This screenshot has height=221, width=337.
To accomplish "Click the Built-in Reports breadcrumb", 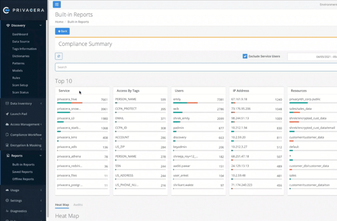I will click(x=78, y=22).
